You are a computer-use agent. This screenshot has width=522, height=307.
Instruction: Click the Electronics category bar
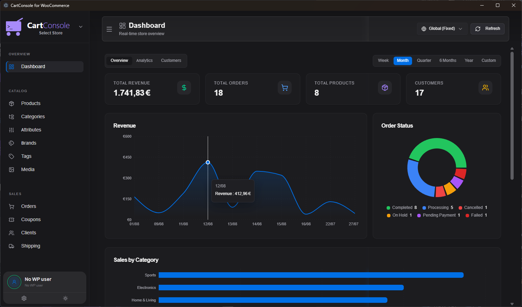pos(281,288)
